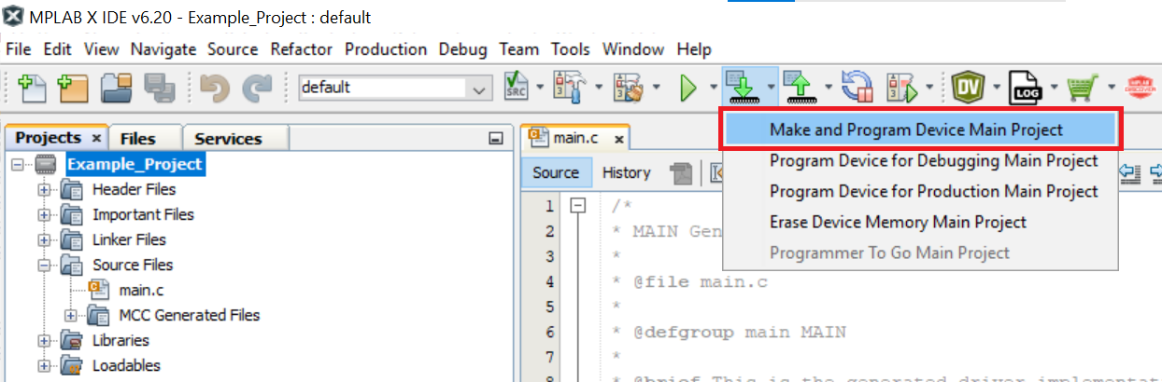Expand the Header Files folder
This screenshot has height=382, width=1162.
[44, 190]
